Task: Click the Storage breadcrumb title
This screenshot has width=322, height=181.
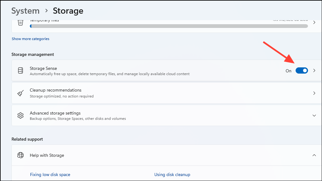Action: pyautogui.click(x=68, y=11)
